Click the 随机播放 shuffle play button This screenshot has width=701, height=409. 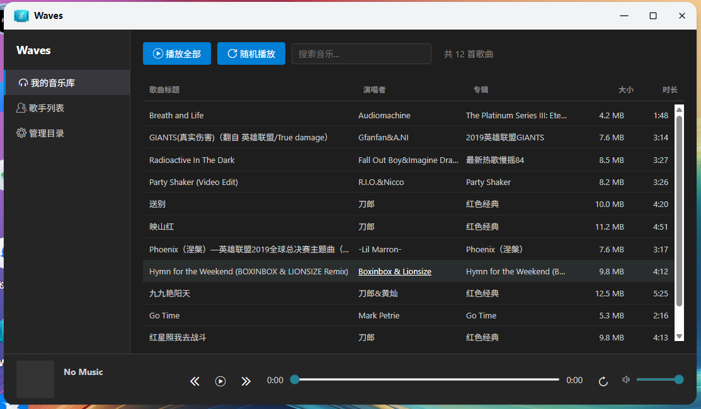coord(251,54)
